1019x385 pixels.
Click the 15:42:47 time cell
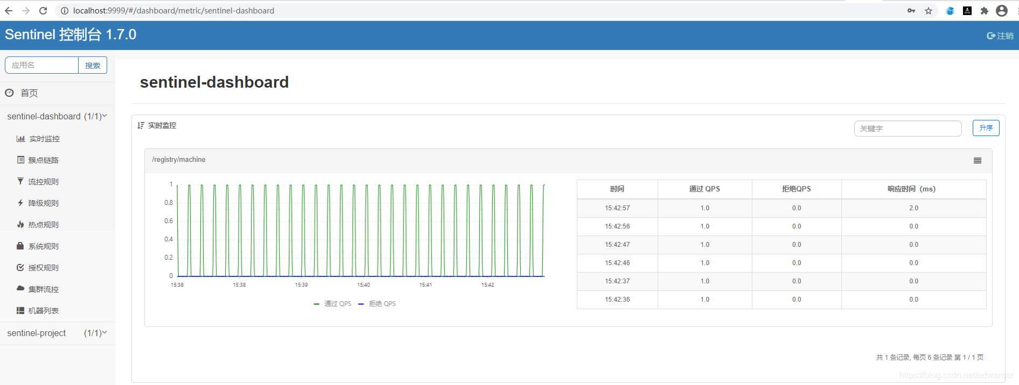617,245
